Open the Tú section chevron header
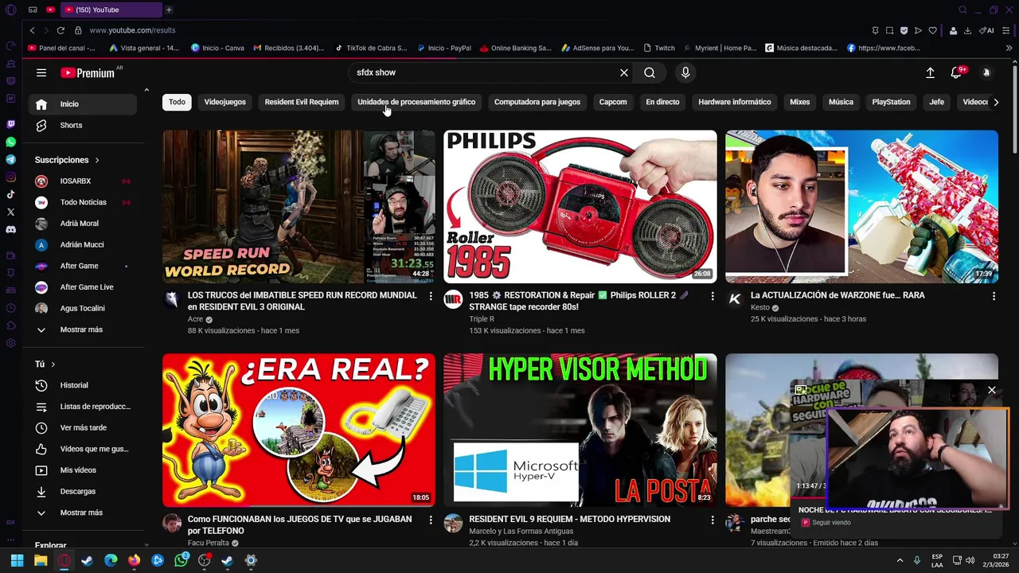Image resolution: width=1019 pixels, height=573 pixels. (x=45, y=364)
